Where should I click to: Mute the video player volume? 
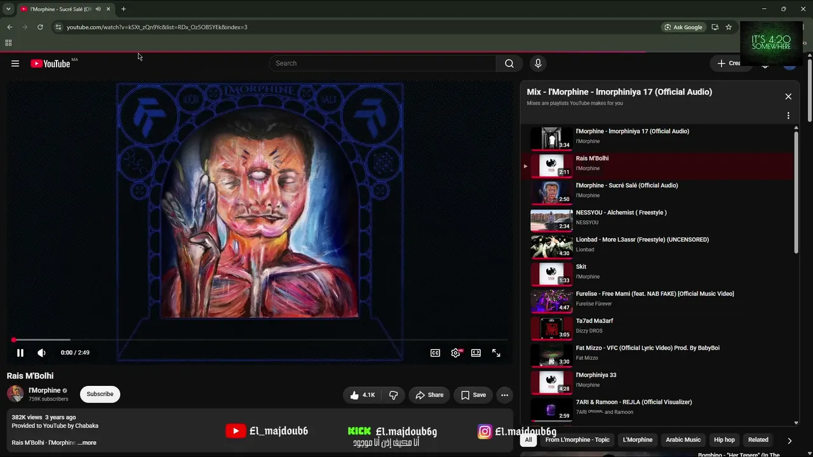pyautogui.click(x=41, y=353)
